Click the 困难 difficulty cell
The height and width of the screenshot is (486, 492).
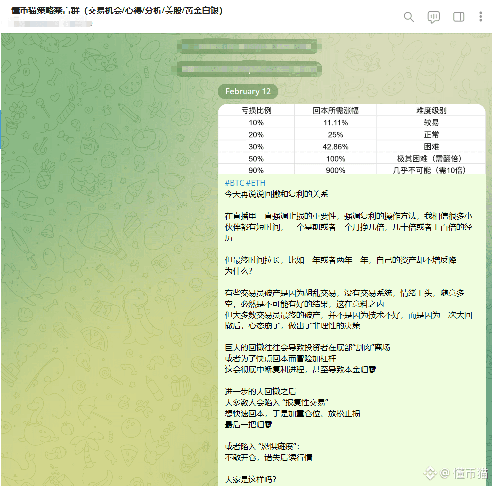431,147
